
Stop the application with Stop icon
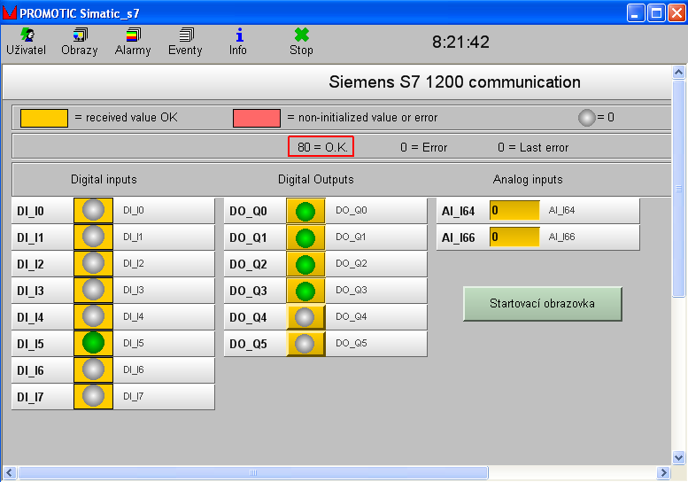301,42
